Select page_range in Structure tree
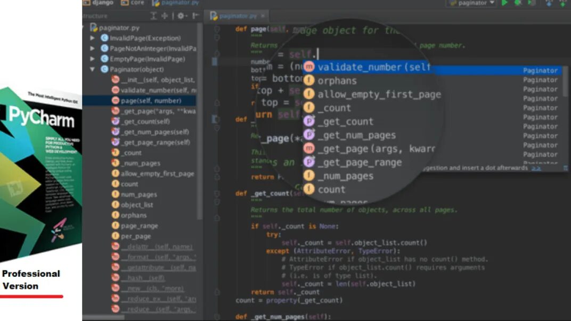The height and width of the screenshot is (321, 571). pos(140,226)
